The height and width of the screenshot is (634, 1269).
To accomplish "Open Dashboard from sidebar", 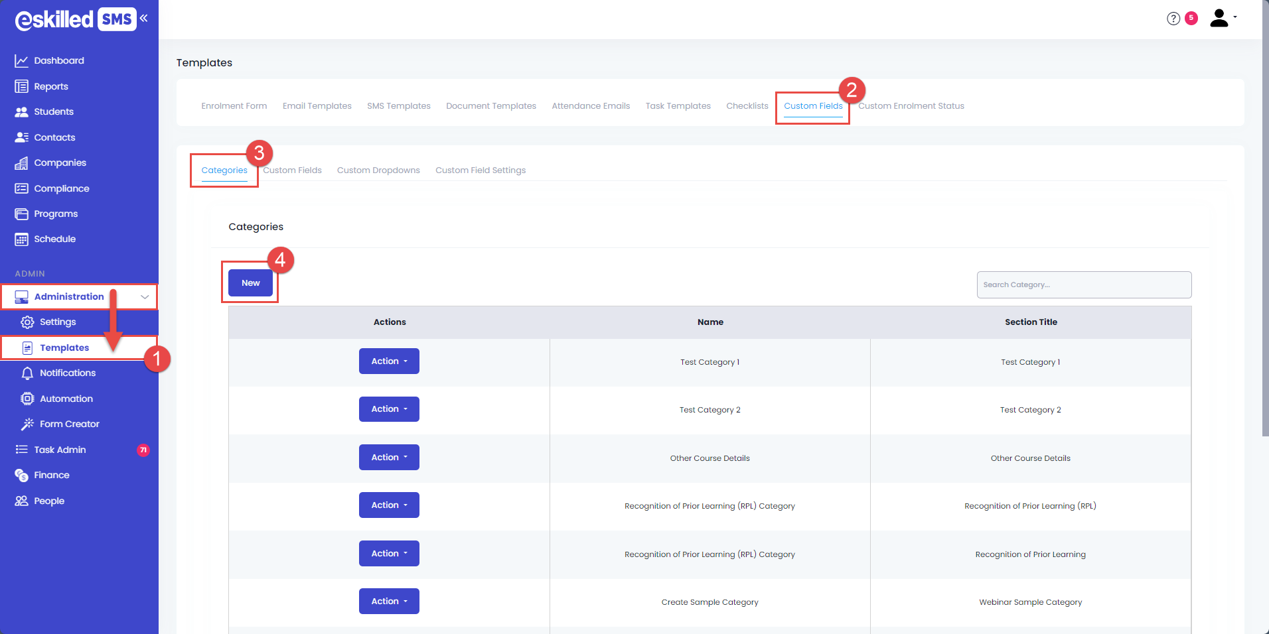I will [x=58, y=61].
